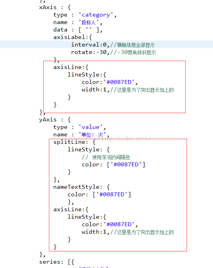213x268 pixels.
Task: Click 'width:1,' in the yAxis axisLine
Action: click(x=95, y=232)
